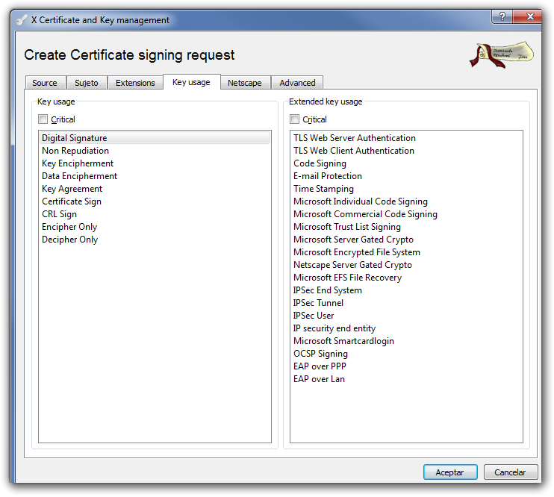The image size is (554, 497).
Task: Select TLS Web Server Authentication
Action: point(355,138)
